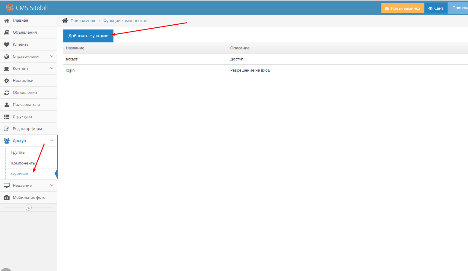
Task: Click the user icon beside Пользователи
Action: tap(7, 105)
